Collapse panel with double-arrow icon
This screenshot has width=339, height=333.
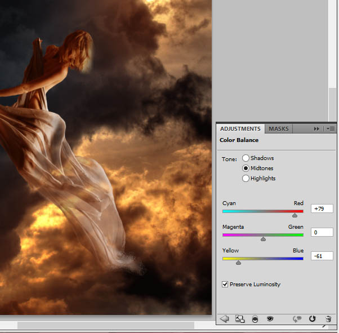point(316,129)
